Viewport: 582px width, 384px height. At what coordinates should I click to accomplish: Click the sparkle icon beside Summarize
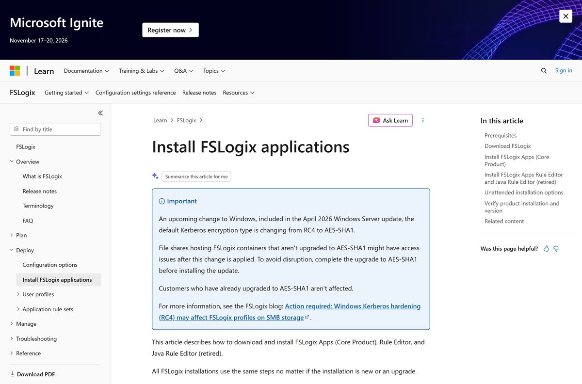pyautogui.click(x=155, y=176)
